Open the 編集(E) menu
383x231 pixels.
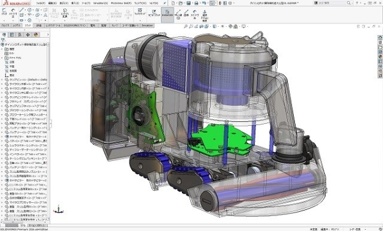tap(52, 3)
